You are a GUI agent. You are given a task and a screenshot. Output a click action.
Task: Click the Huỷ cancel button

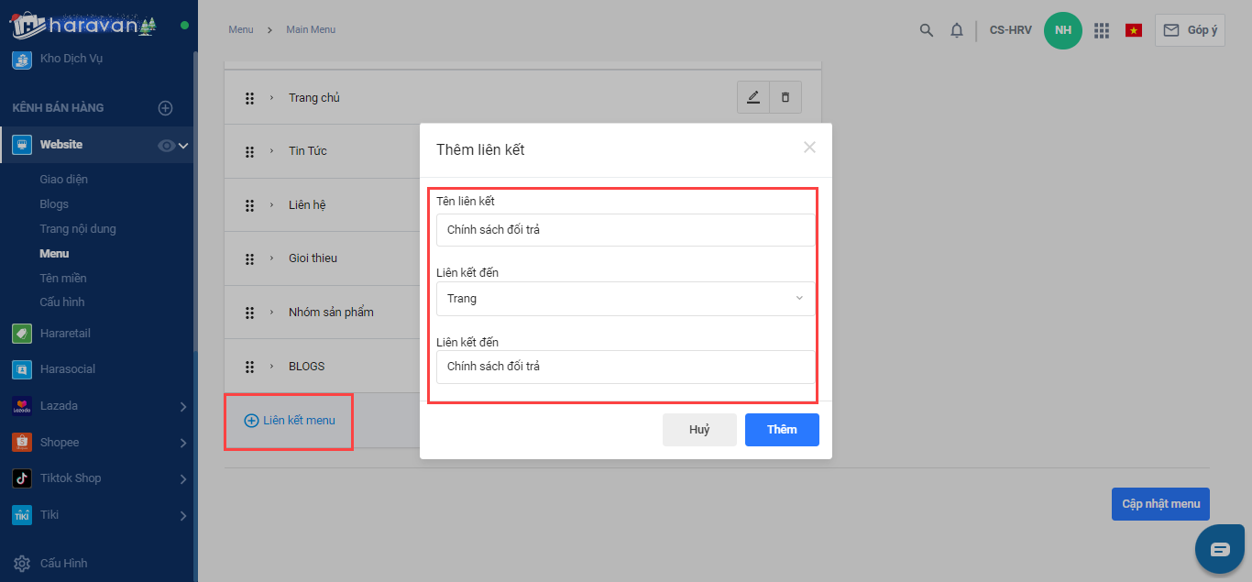699,430
